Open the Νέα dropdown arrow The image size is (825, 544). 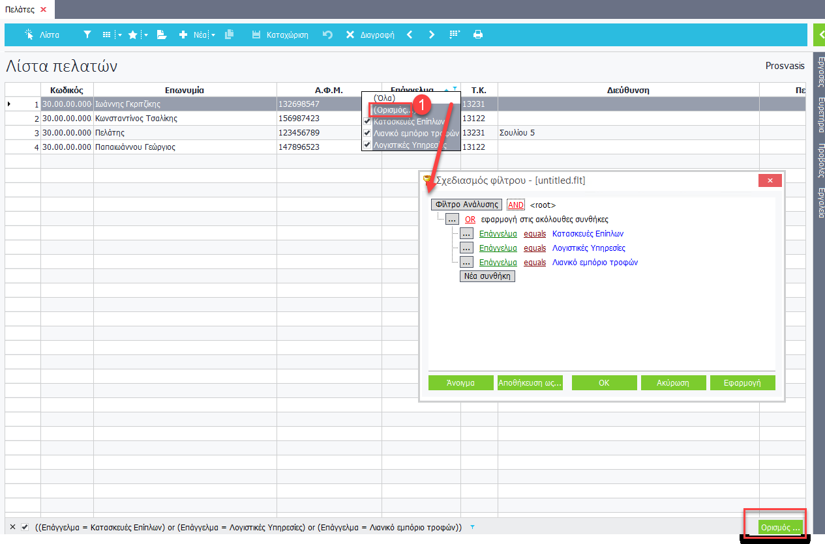213,35
